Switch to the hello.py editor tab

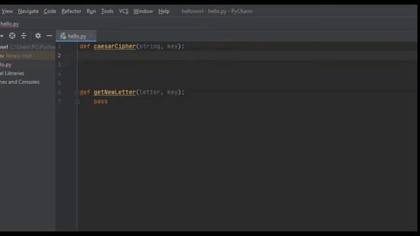pyautogui.click(x=76, y=36)
